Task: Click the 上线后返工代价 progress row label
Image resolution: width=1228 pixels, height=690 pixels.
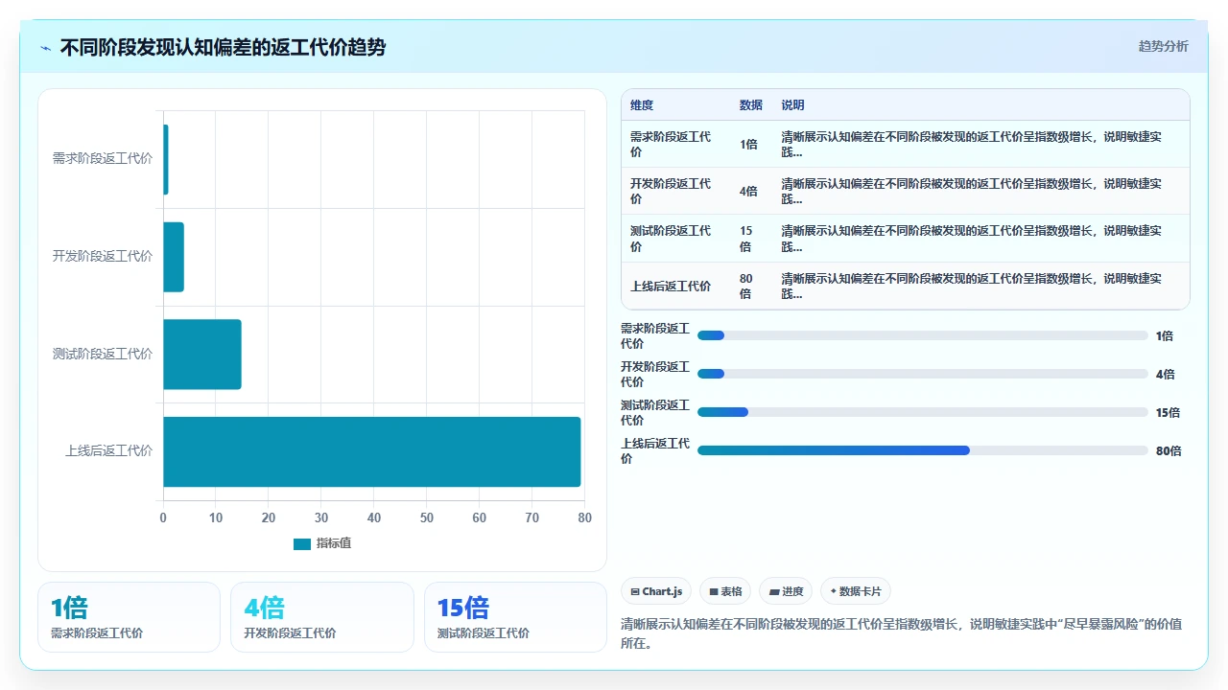Action: pos(655,450)
